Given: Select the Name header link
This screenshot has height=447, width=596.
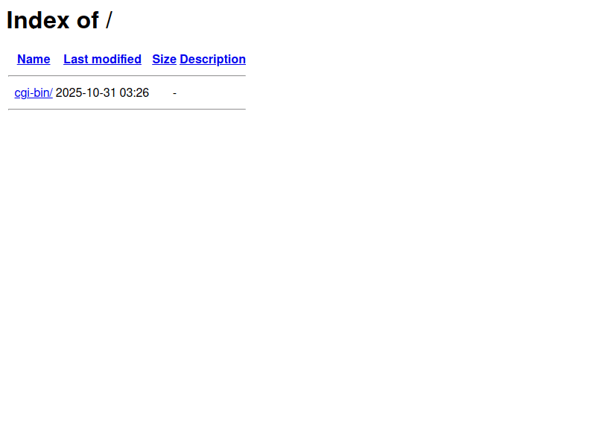Looking at the screenshot, I should pos(34,60).
